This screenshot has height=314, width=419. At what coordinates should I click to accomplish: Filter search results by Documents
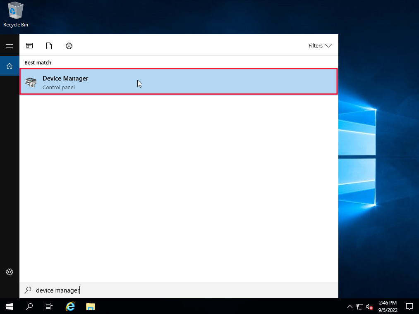tap(49, 46)
